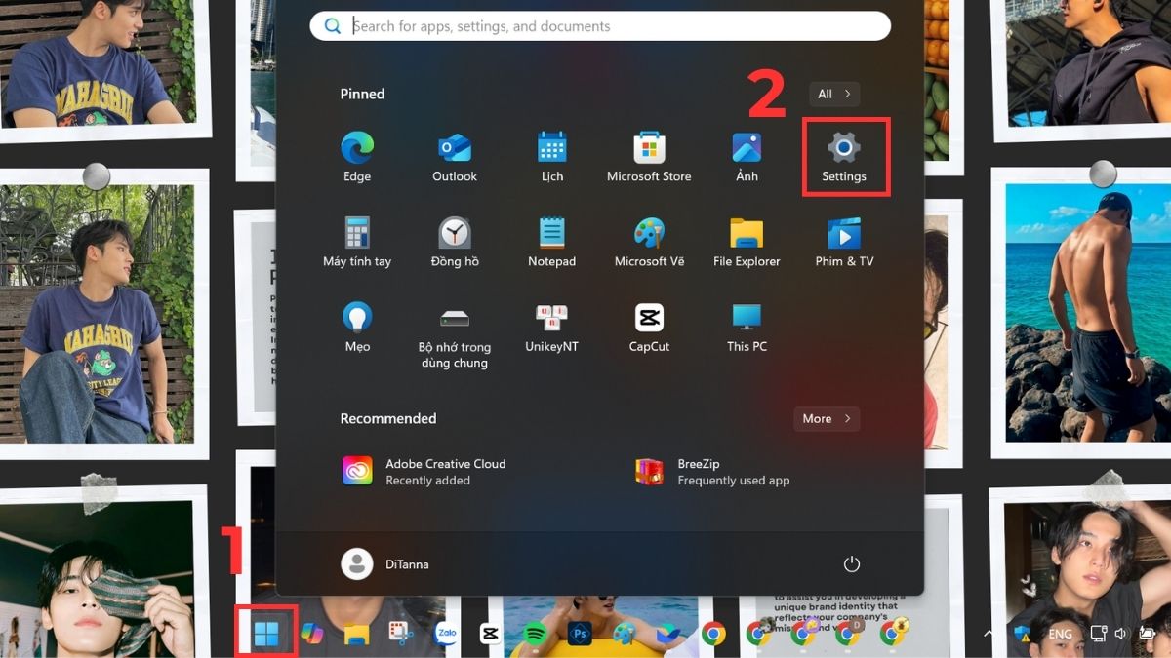Viewport: 1171px width, 658px height.
Task: Open Spotify from the taskbar
Action: pos(534,634)
